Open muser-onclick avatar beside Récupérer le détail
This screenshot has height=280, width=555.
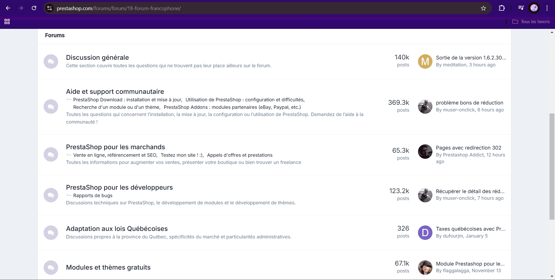pyautogui.click(x=425, y=195)
